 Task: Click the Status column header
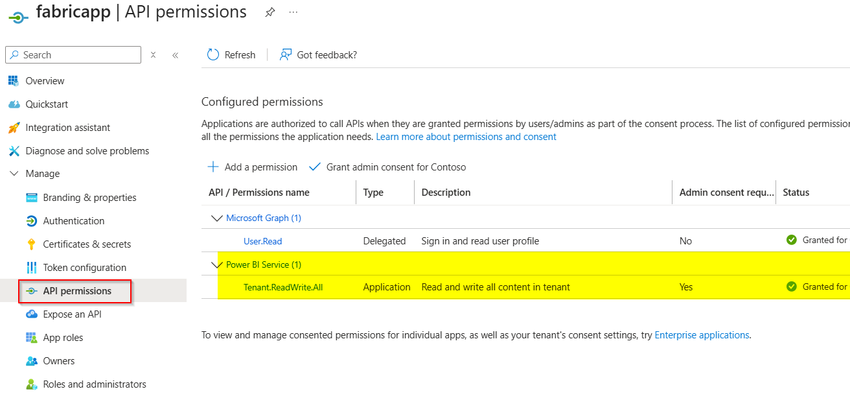[x=796, y=193]
